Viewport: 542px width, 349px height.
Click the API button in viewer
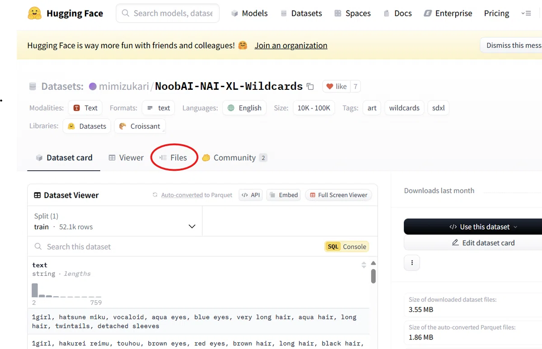click(x=251, y=195)
